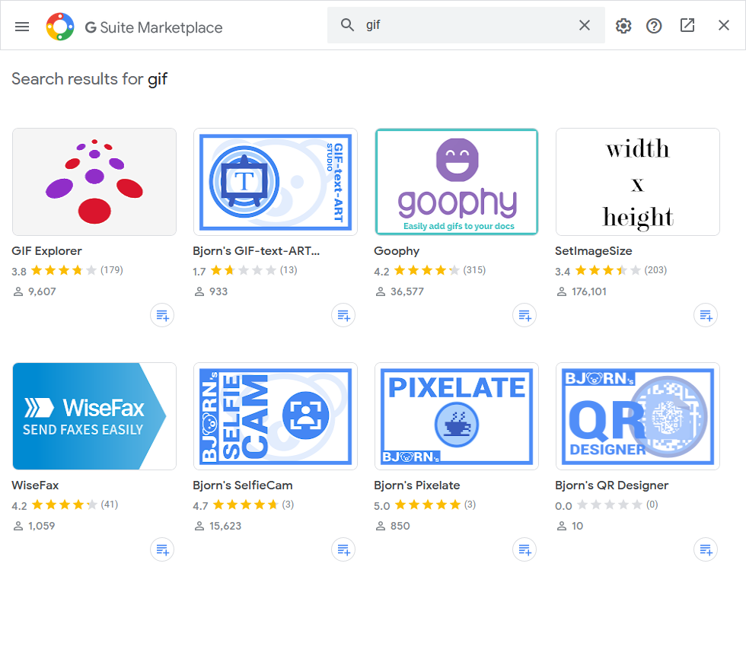Open the Selfie Cam thumbnail
This screenshot has width=746, height=659.
276,416
